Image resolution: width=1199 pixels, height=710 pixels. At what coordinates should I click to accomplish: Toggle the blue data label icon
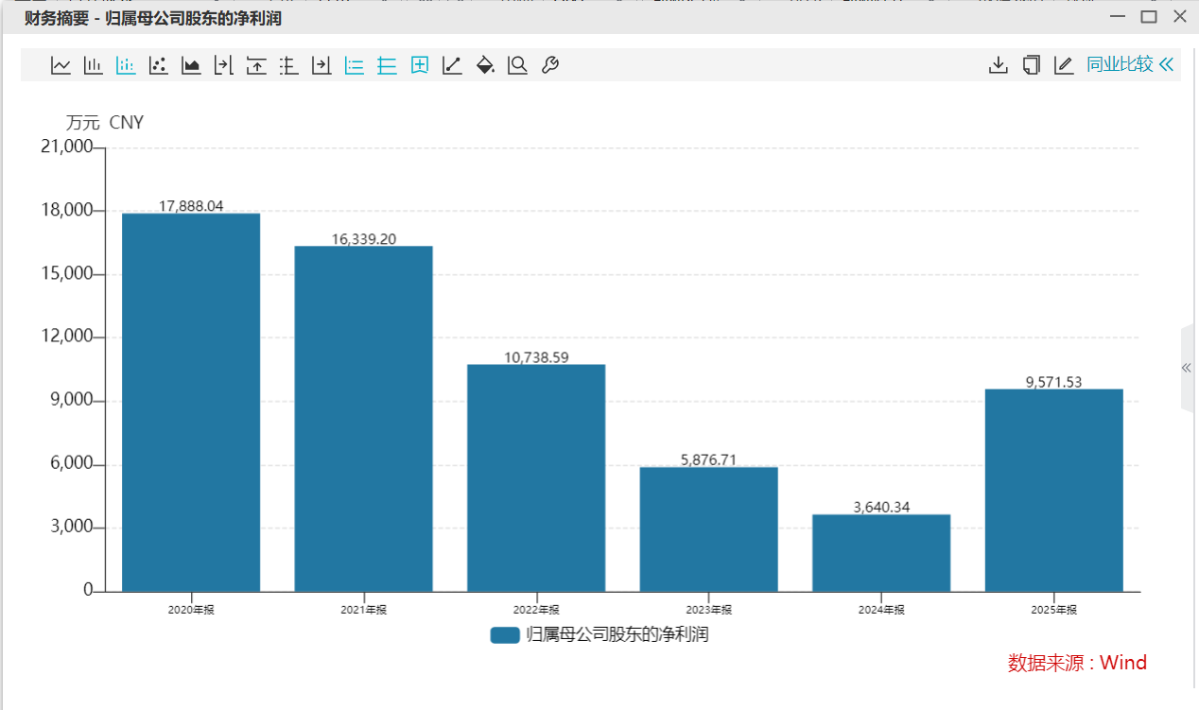pyautogui.click(x=420, y=65)
